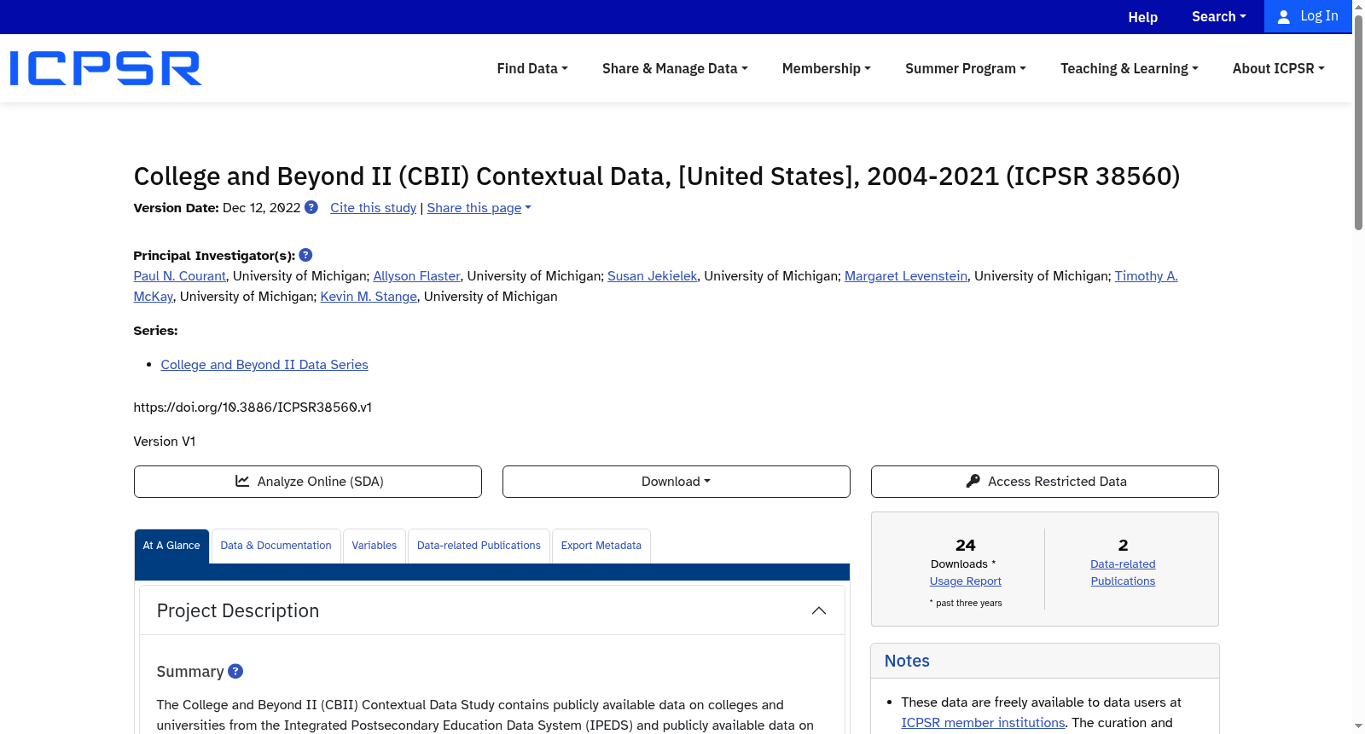Viewport: 1365px width, 734px height.
Task: Open Paul N. Courant investigator link
Action: click(x=180, y=276)
